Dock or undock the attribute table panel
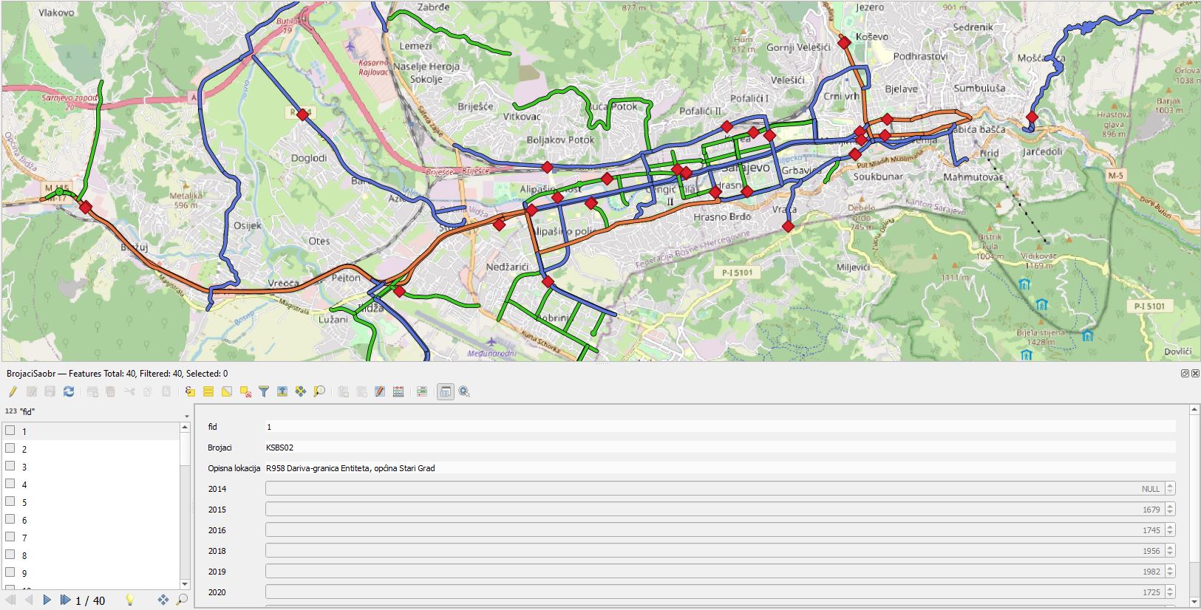The width and height of the screenshot is (1201, 610). pos(1185,374)
